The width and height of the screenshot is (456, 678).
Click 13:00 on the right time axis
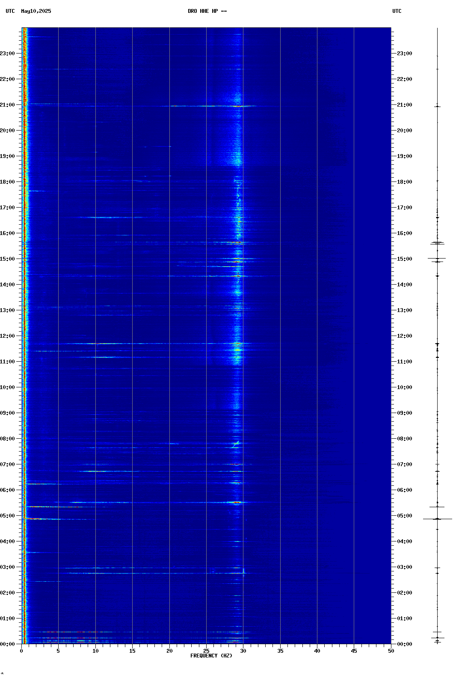tap(405, 310)
